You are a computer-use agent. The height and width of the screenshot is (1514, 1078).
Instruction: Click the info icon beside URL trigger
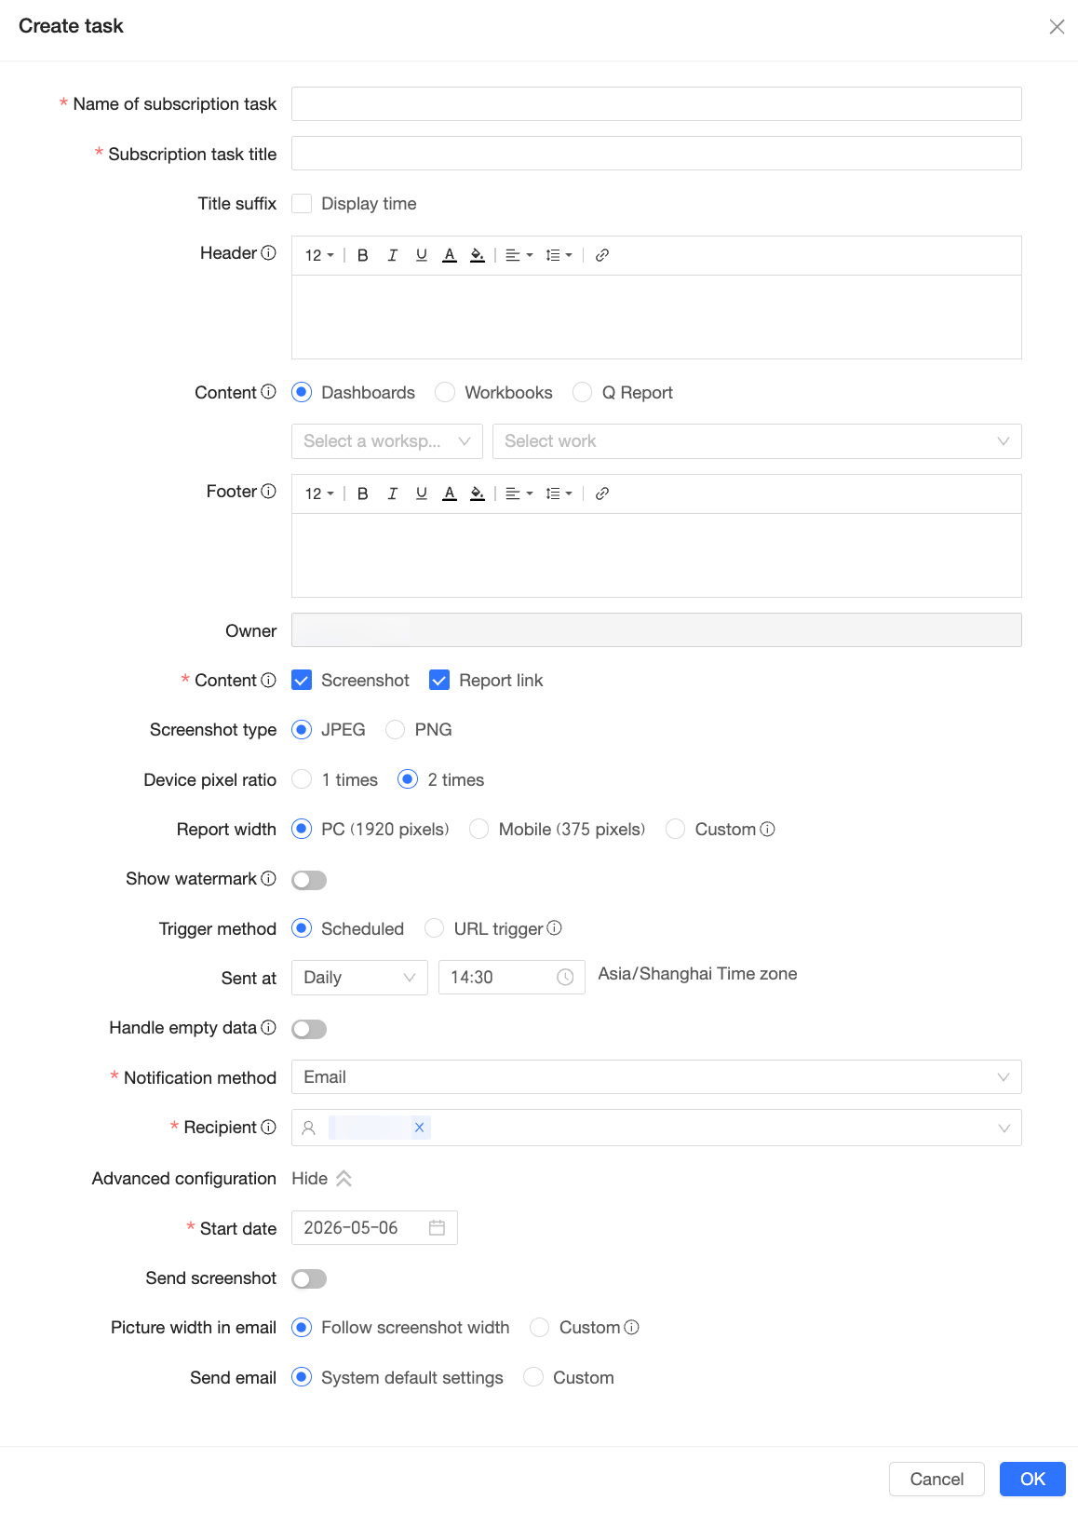click(555, 927)
